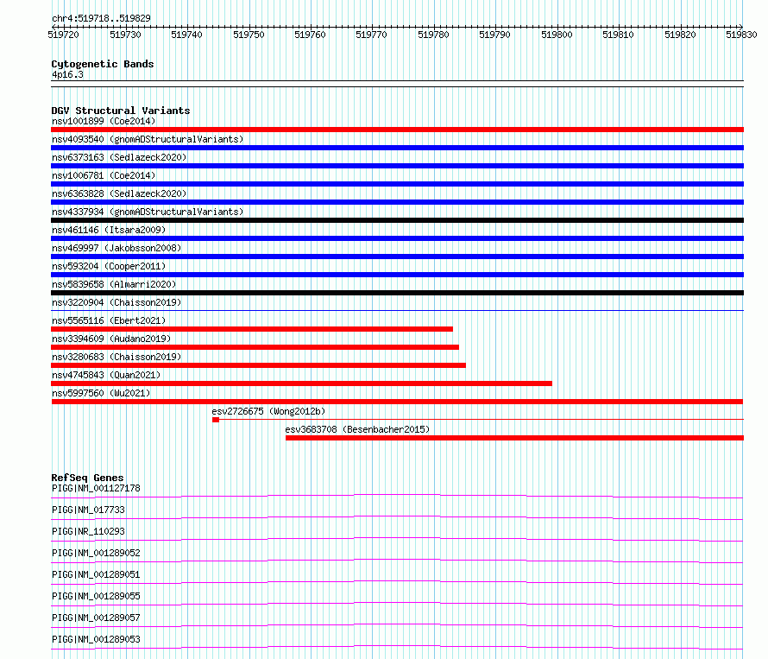Open the nsv4337934 (gnomADStructuralVariants) label
The width and height of the screenshot is (768, 659).
click(x=148, y=212)
